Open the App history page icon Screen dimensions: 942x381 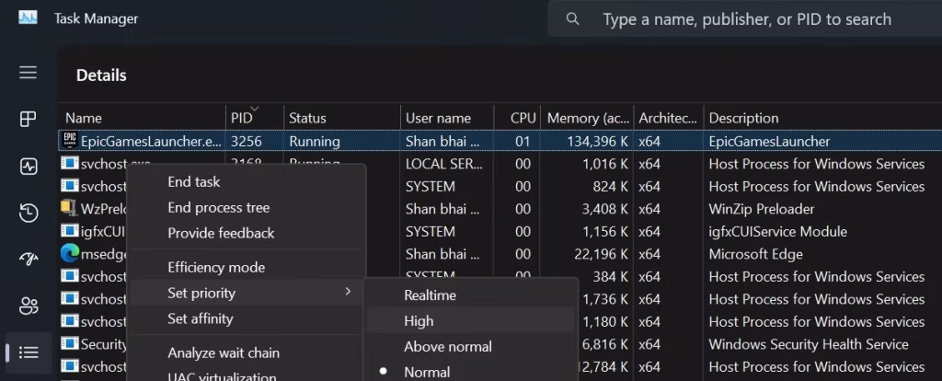(x=29, y=213)
